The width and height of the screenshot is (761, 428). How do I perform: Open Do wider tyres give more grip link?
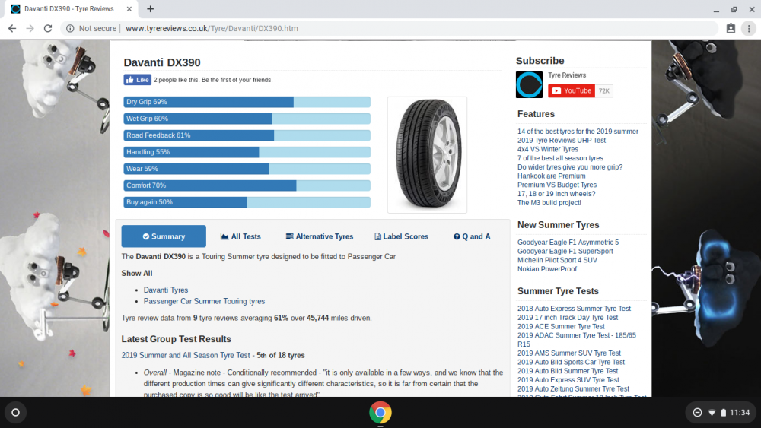pyautogui.click(x=570, y=166)
